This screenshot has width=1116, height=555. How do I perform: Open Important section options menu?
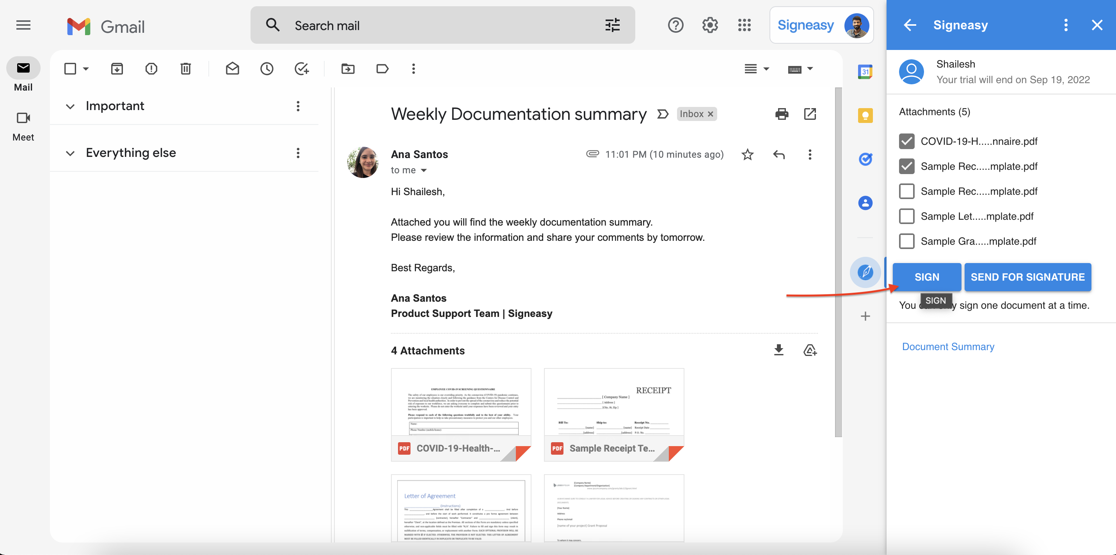298,106
